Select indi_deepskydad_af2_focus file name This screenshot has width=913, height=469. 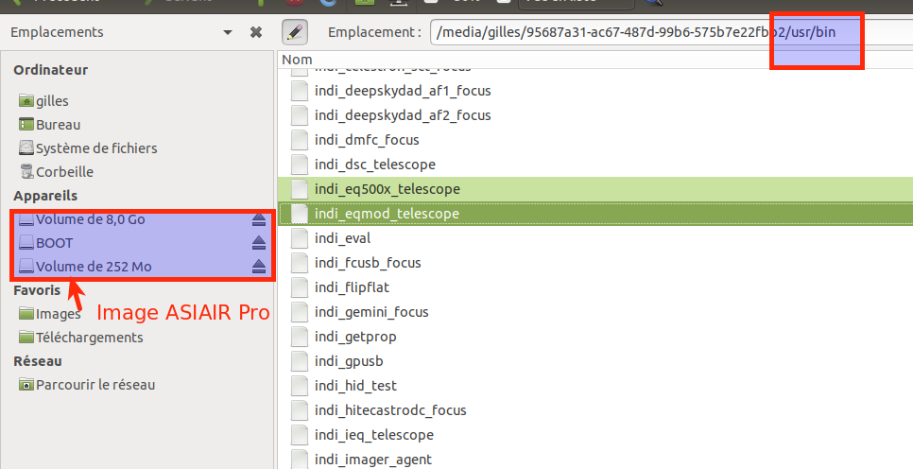403,115
